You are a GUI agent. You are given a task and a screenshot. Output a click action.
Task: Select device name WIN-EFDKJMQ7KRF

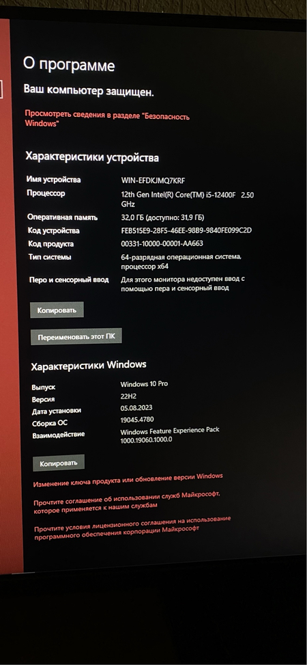coord(153,180)
